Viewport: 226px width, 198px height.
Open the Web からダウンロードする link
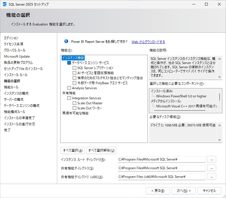tap(148, 41)
